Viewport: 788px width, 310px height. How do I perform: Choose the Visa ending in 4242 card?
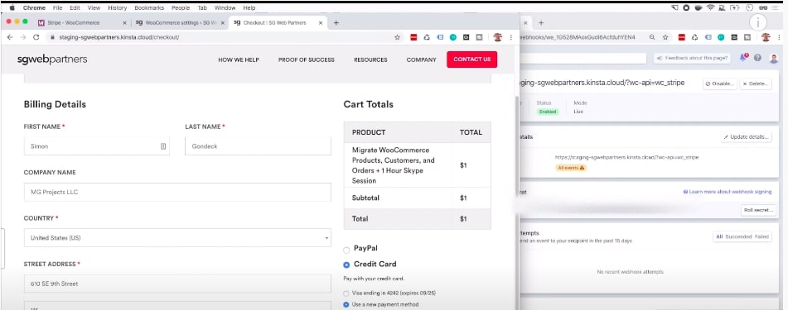346,293
